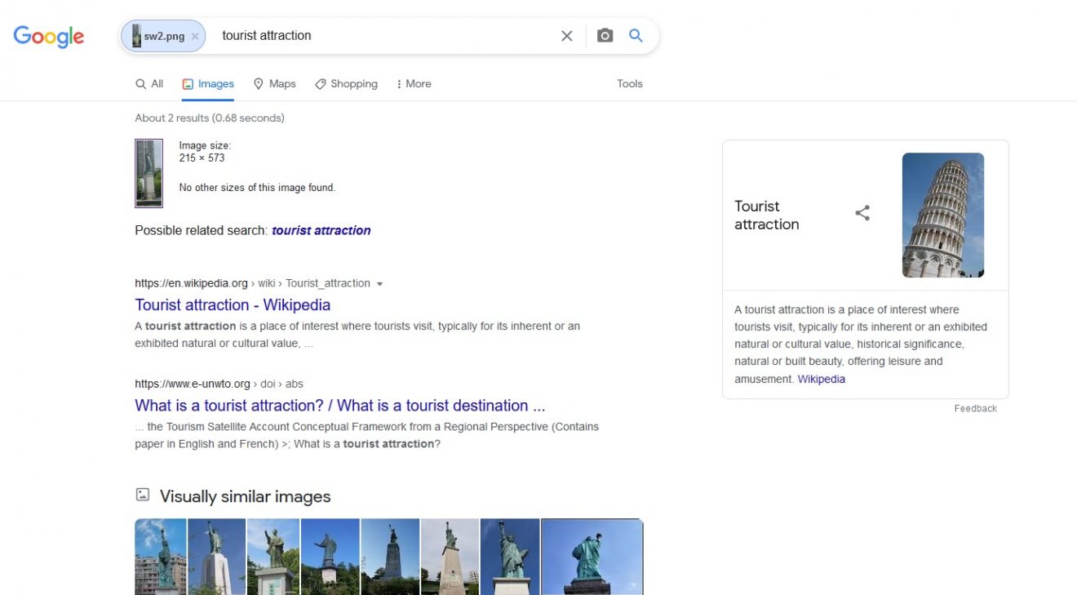Click the Feedback link

[x=976, y=409]
